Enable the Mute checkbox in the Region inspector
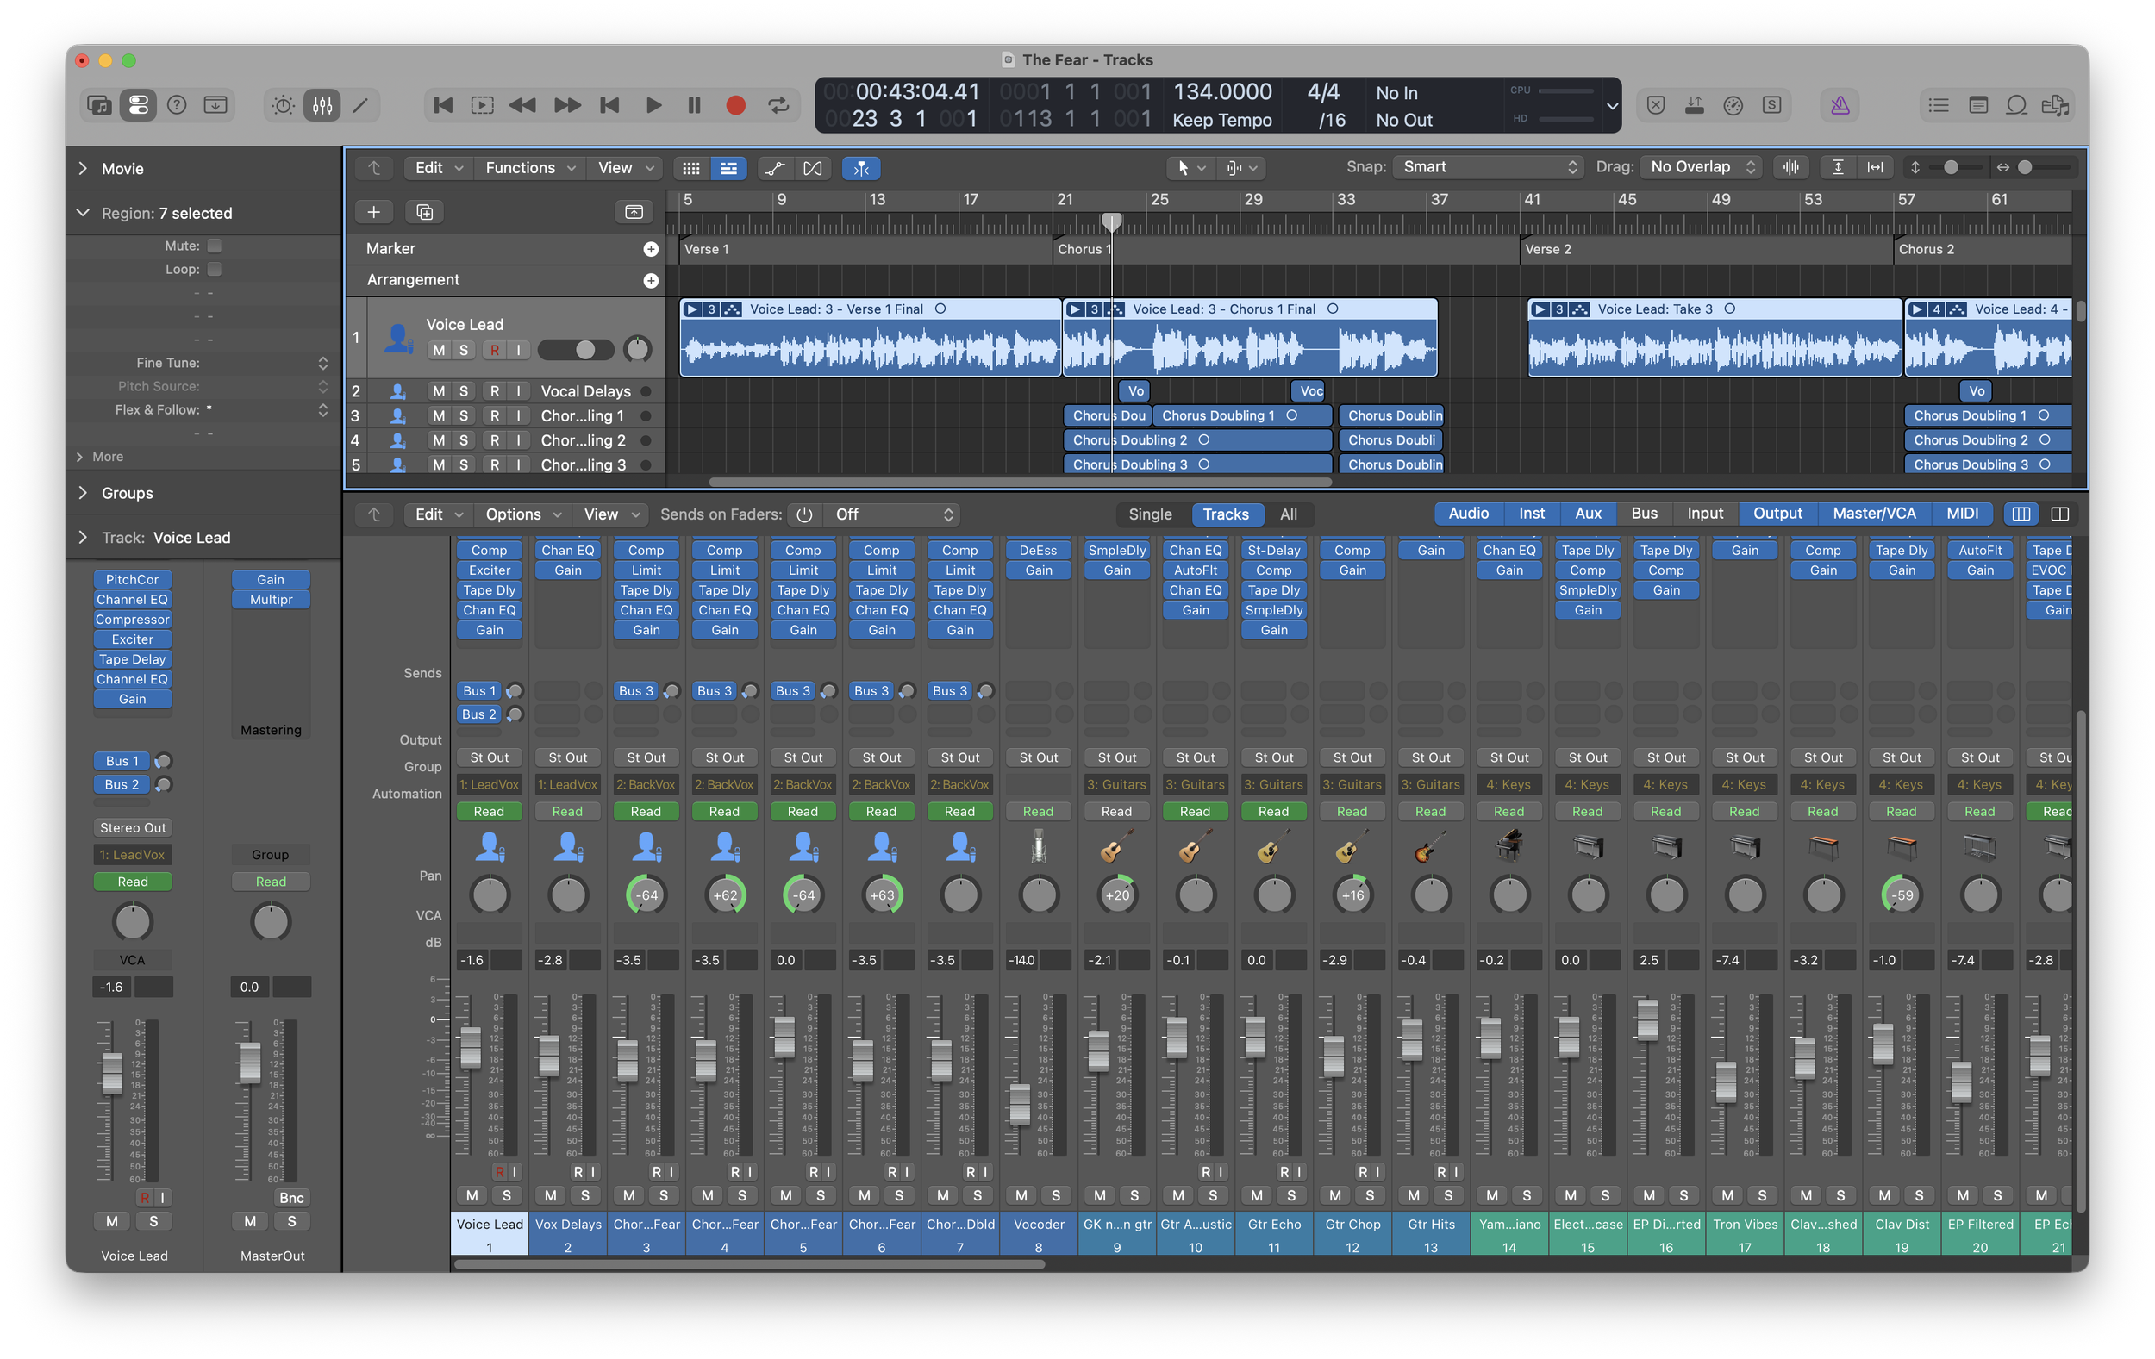2155x1359 pixels. (215, 244)
